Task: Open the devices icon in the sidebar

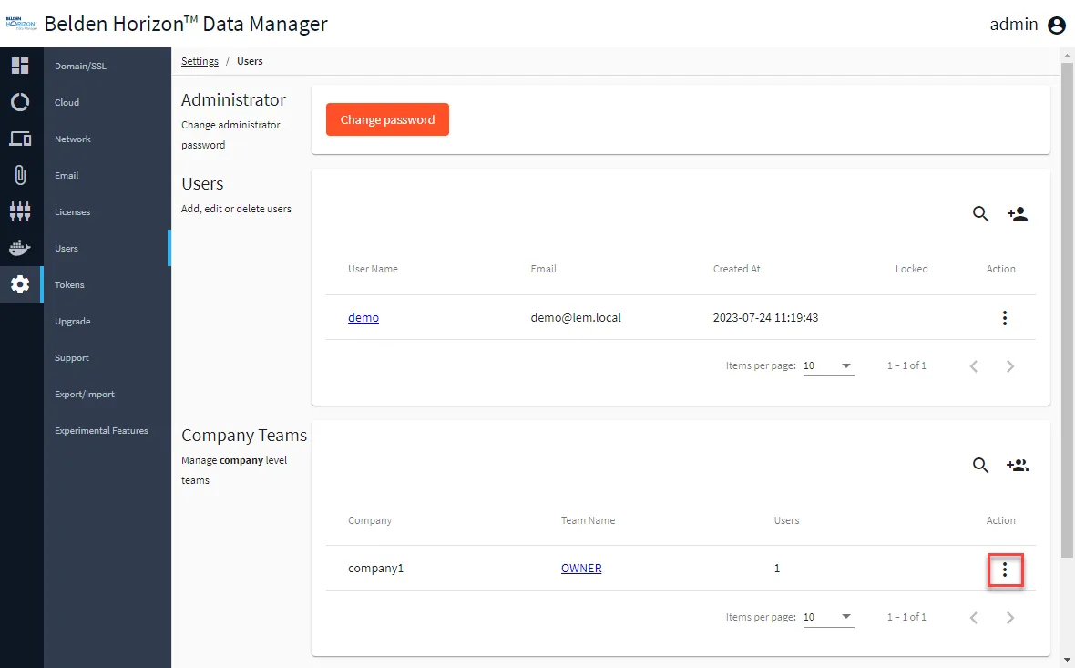Action: [20, 139]
